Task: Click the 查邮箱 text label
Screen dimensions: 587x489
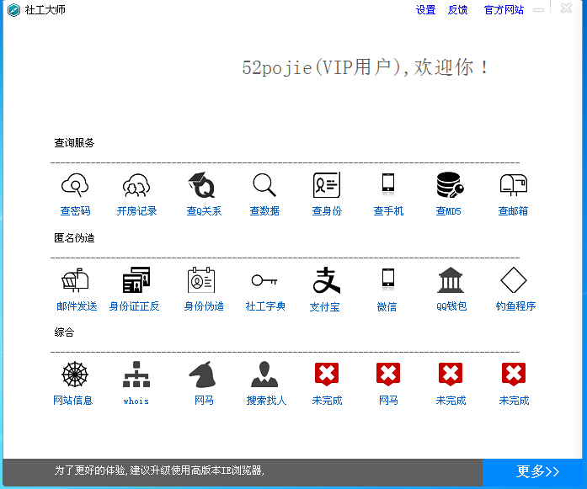Action: click(x=513, y=211)
